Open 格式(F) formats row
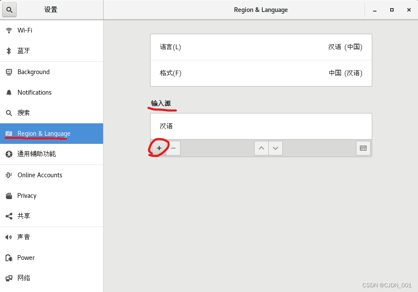 261,73
